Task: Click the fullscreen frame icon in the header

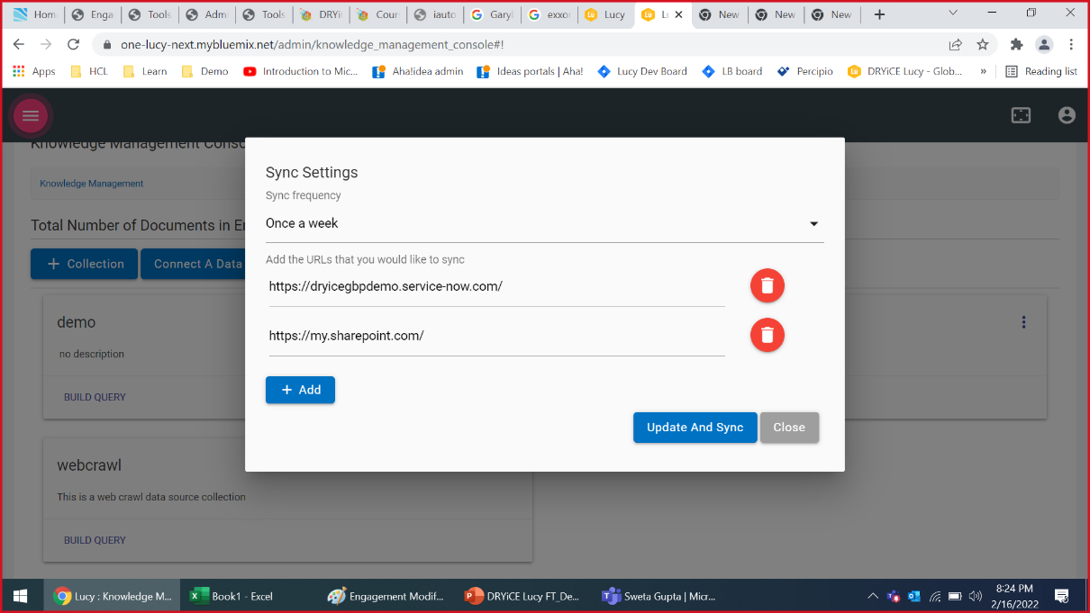Action: tap(1021, 115)
